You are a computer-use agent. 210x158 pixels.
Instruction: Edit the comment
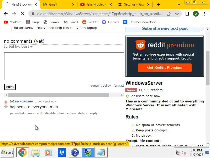coord(40,113)
